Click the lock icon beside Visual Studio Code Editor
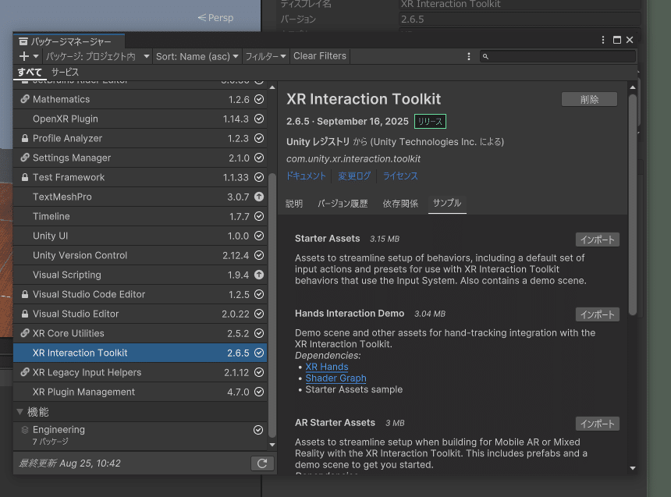Image resolution: width=671 pixels, height=497 pixels. pyautogui.click(x=25, y=294)
